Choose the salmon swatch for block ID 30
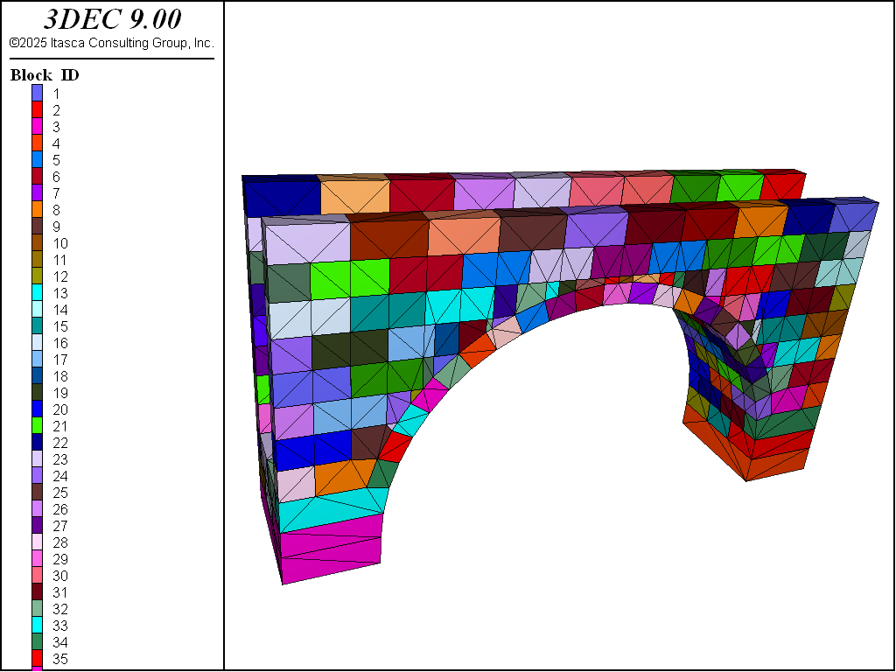 coord(37,576)
